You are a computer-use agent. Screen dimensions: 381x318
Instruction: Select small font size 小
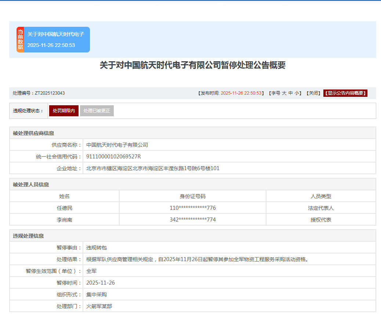297,93
